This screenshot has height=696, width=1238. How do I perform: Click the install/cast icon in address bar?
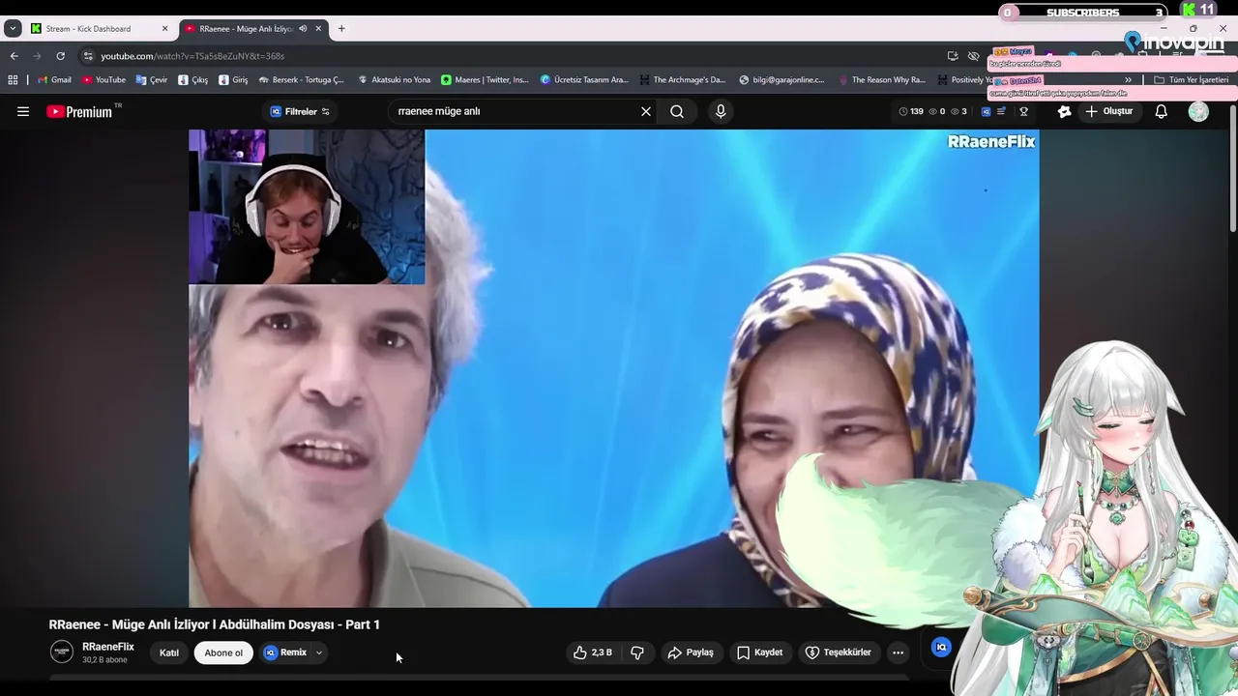click(953, 56)
